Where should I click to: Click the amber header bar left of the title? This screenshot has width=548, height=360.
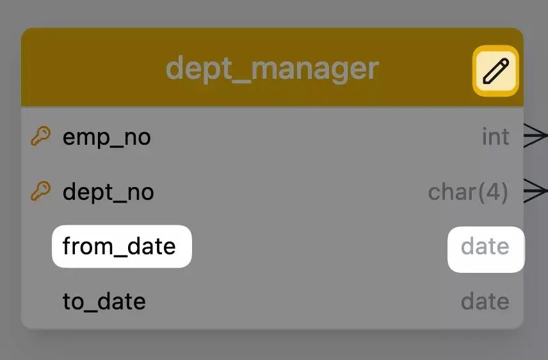coord(90,68)
